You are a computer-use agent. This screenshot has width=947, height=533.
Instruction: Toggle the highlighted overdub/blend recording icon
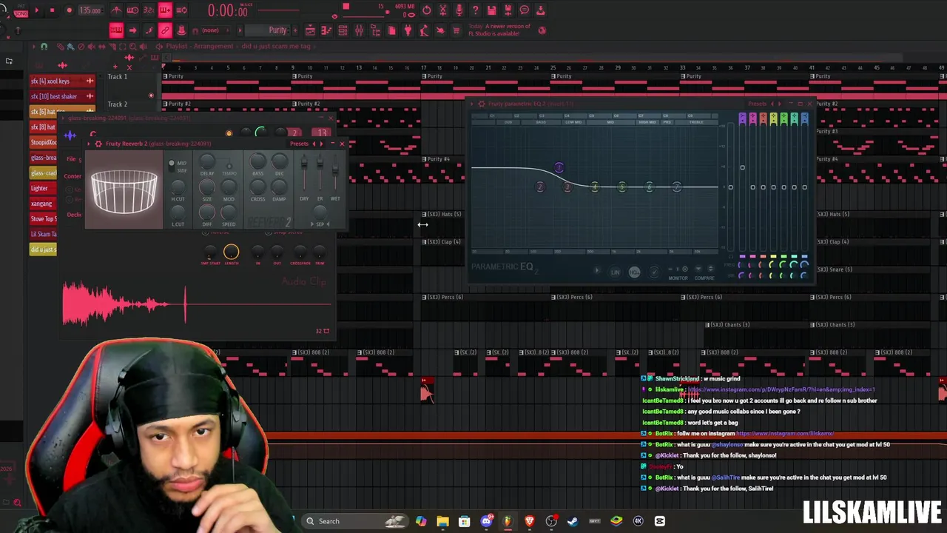click(165, 10)
